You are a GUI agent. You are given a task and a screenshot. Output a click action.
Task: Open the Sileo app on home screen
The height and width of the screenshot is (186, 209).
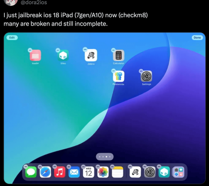pyautogui.click(x=63, y=55)
